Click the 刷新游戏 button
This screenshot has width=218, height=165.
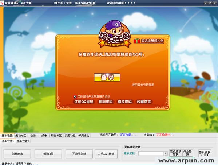tap(17, 154)
